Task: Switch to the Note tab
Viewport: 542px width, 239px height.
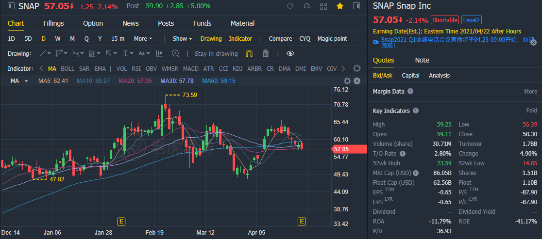Action: point(422,60)
